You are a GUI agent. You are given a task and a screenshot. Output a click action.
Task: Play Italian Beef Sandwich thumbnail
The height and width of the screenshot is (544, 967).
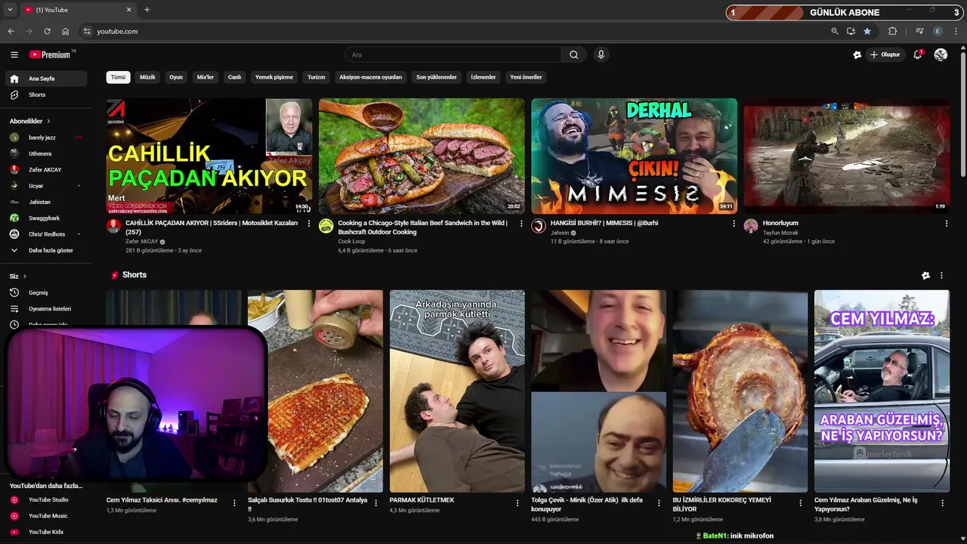422,156
